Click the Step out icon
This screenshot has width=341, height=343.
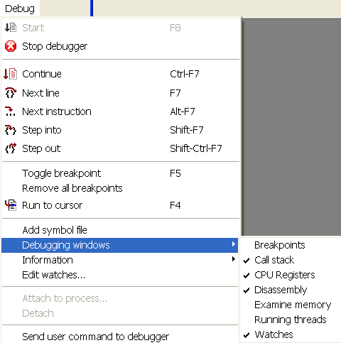click(11, 148)
